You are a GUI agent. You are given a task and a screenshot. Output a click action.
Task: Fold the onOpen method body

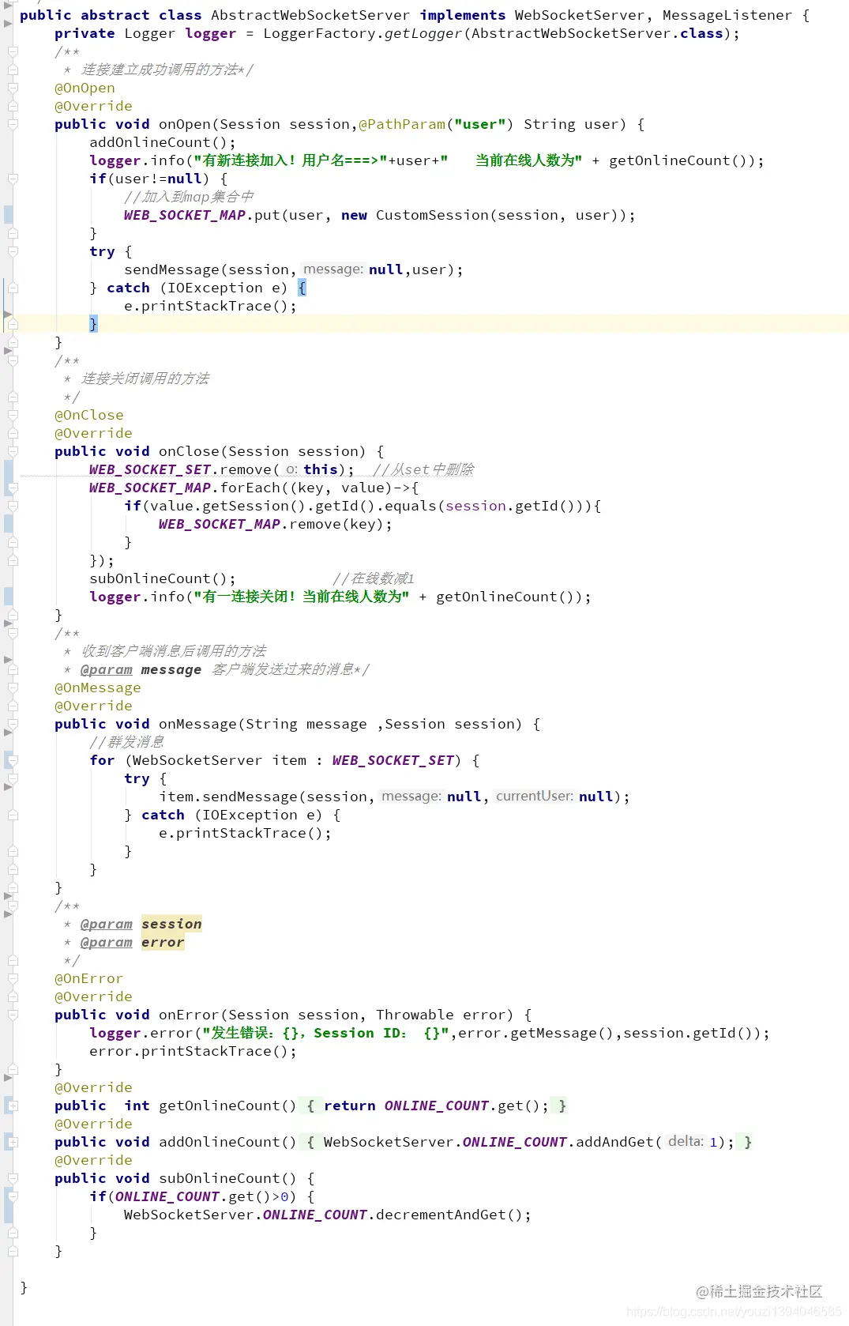(13, 124)
